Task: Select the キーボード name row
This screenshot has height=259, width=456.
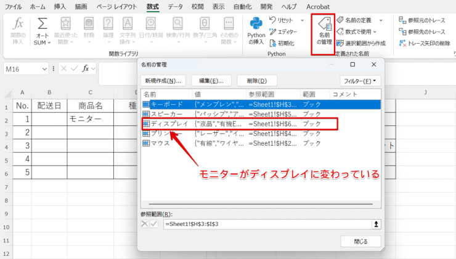Action: point(261,104)
